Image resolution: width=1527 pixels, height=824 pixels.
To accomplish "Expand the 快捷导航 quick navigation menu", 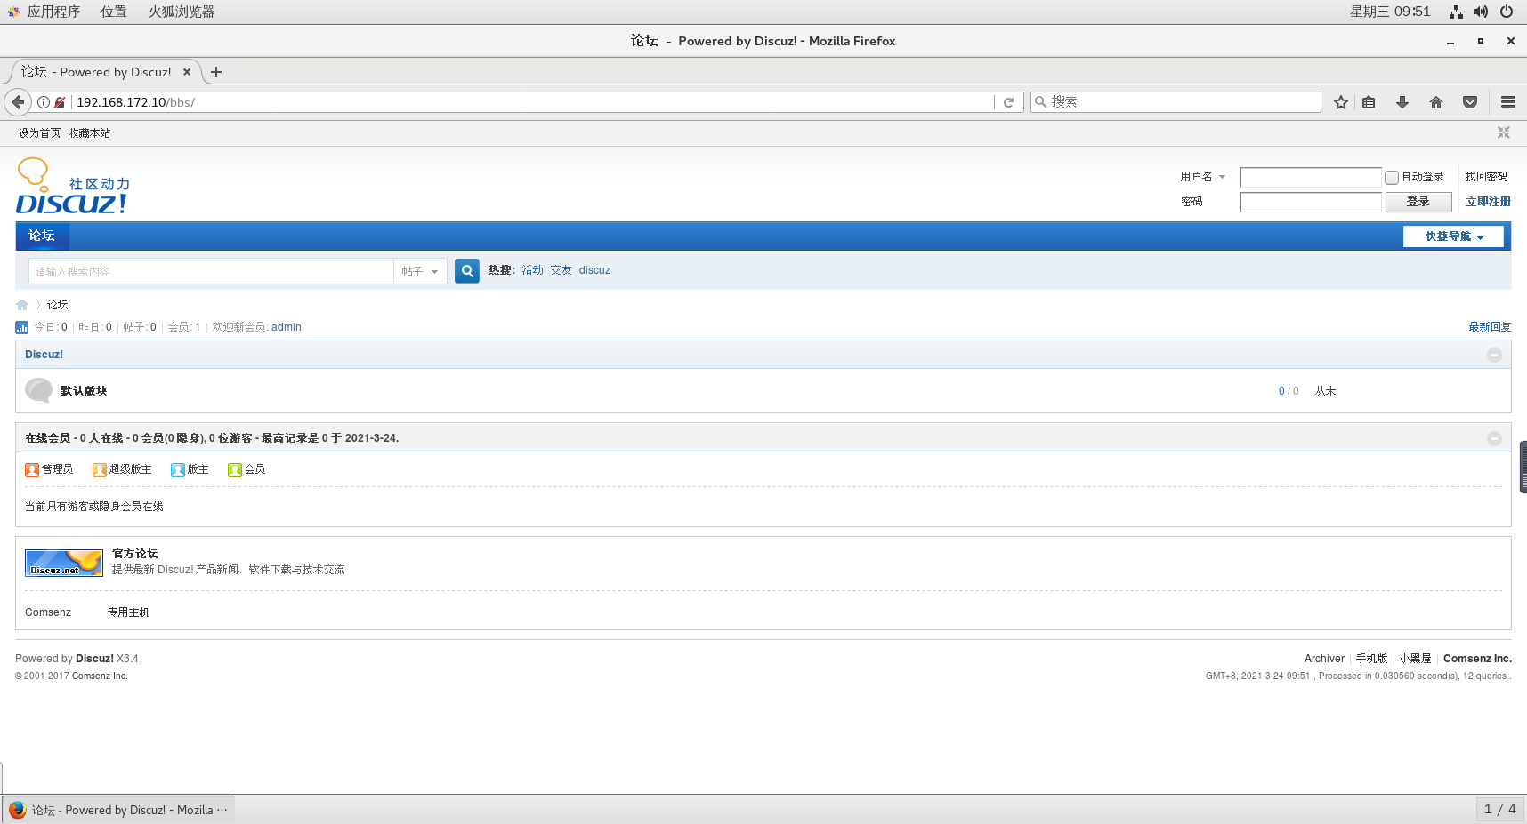I will [x=1453, y=236].
